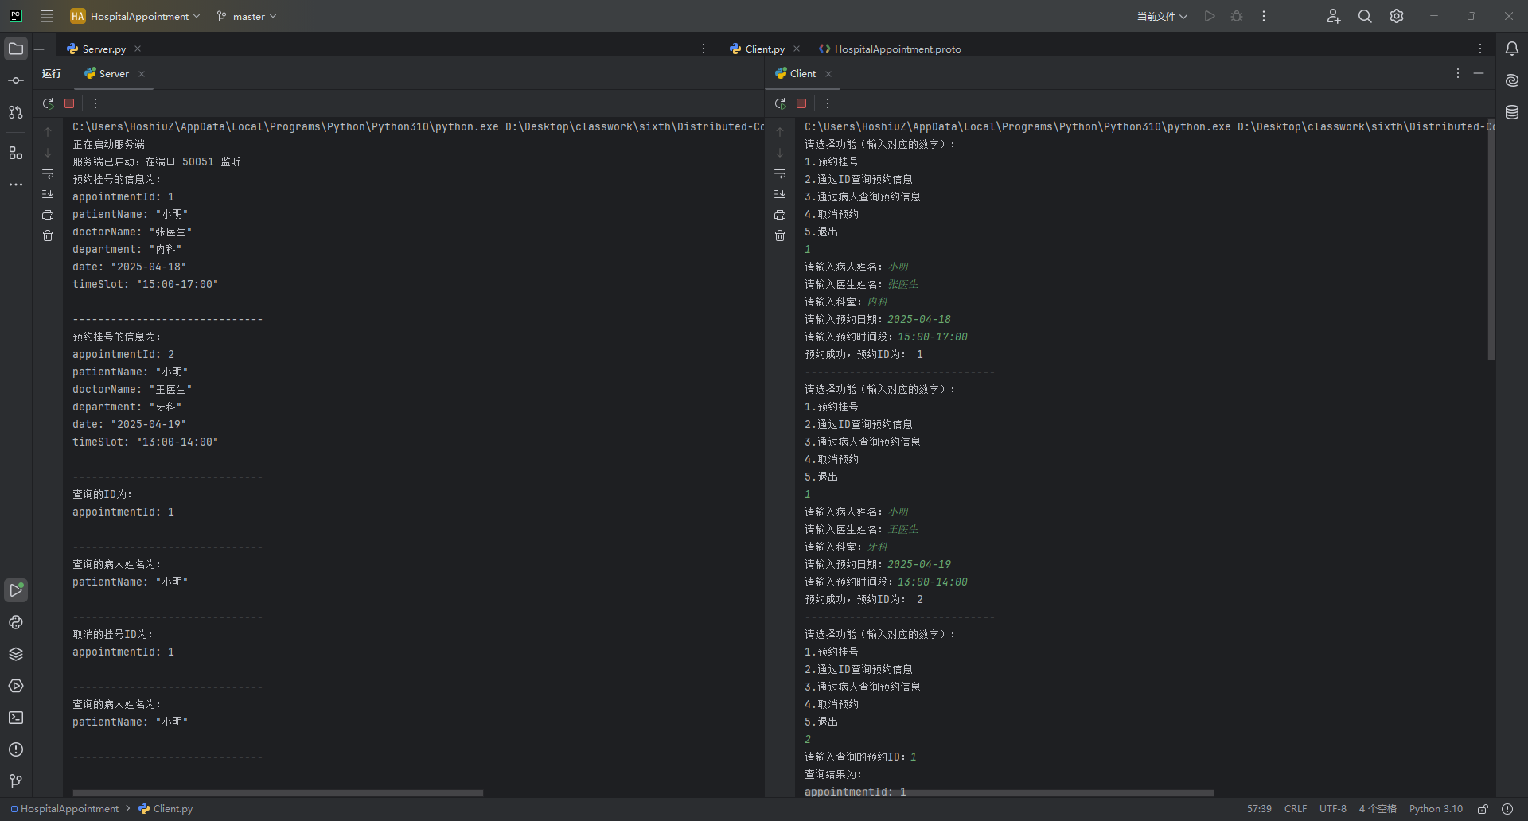Image resolution: width=1528 pixels, height=821 pixels.
Task: Open more options in Server run toolbar
Action: [95, 103]
